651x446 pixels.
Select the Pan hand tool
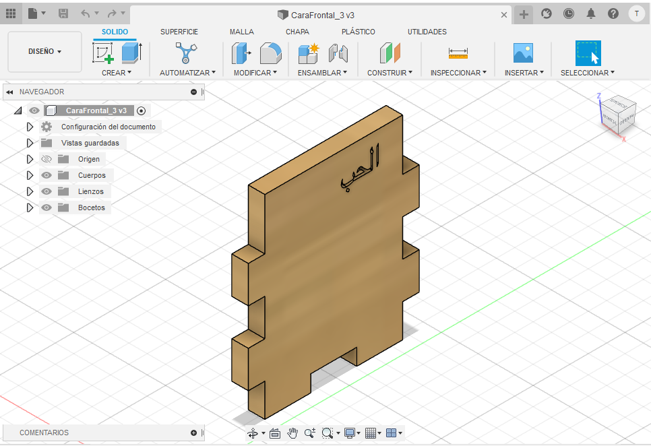tap(292, 434)
